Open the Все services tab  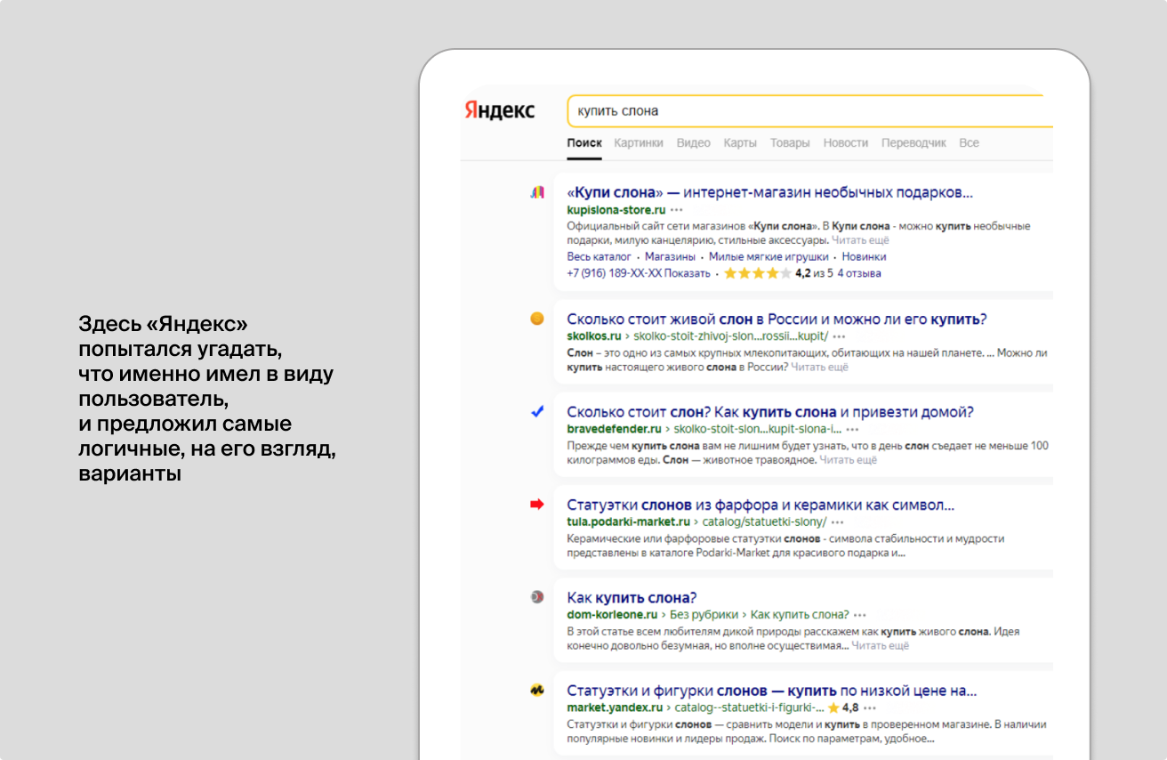tap(969, 143)
